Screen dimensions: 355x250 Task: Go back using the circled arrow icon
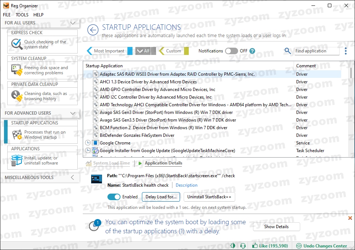93,30
